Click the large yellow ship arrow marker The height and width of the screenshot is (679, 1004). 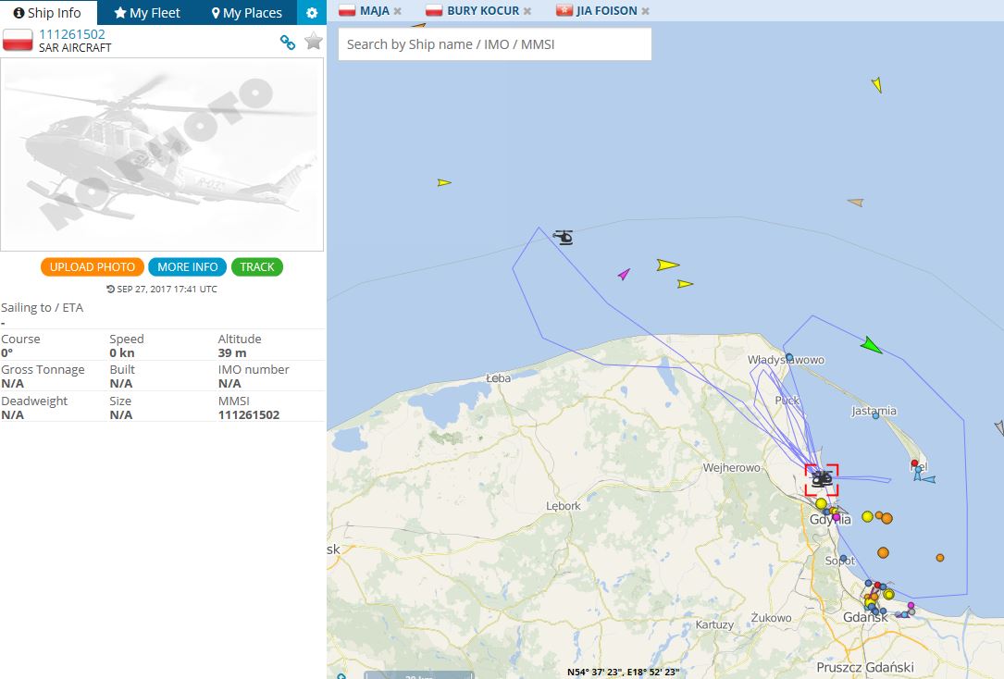(x=666, y=265)
